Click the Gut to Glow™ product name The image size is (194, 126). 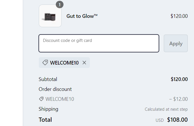82,16
